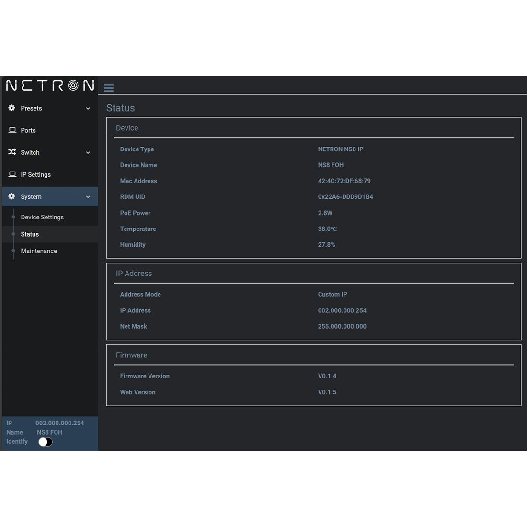Click the Firmware Version V0.1.4 value
Screen dimensions: 527x527
click(x=327, y=376)
